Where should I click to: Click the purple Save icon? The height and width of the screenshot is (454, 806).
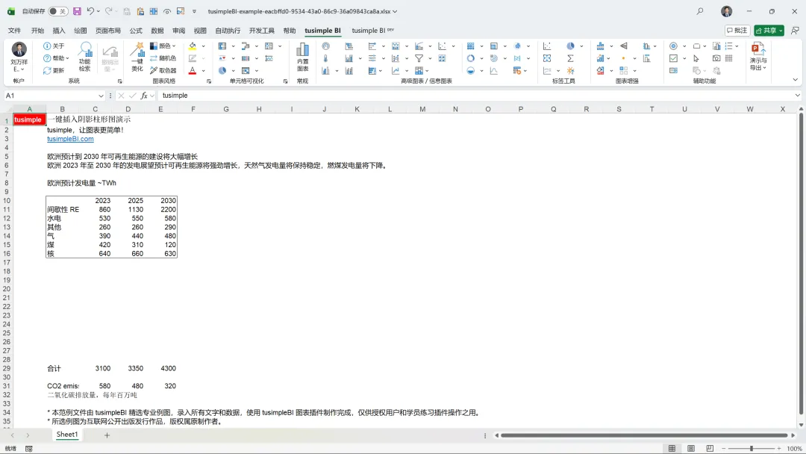coord(77,11)
